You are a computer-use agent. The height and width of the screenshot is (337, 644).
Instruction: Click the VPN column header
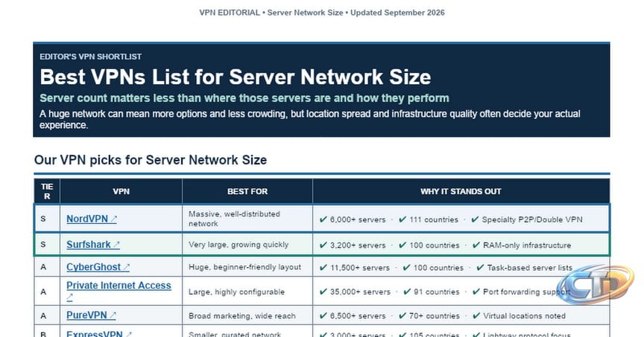121,191
